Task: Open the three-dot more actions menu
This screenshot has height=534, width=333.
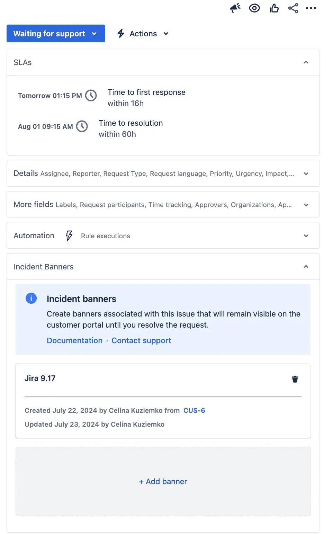Action: point(311,8)
